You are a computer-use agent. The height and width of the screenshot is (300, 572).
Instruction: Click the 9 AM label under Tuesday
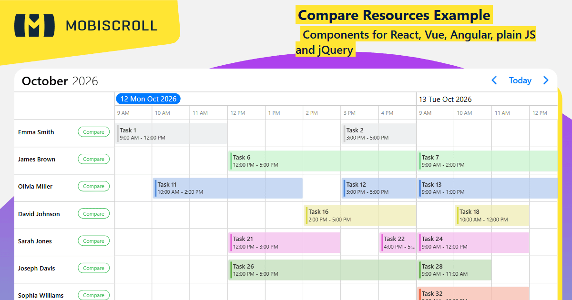pos(425,113)
